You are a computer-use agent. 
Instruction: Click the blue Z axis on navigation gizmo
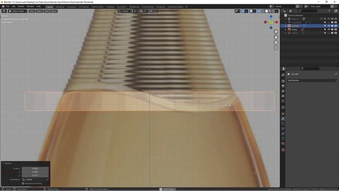coord(271,16)
